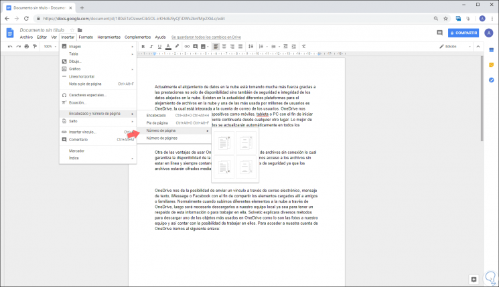The height and width of the screenshot is (287, 499).
Task: Click the Add comment icon in toolbar
Action: 196,46
